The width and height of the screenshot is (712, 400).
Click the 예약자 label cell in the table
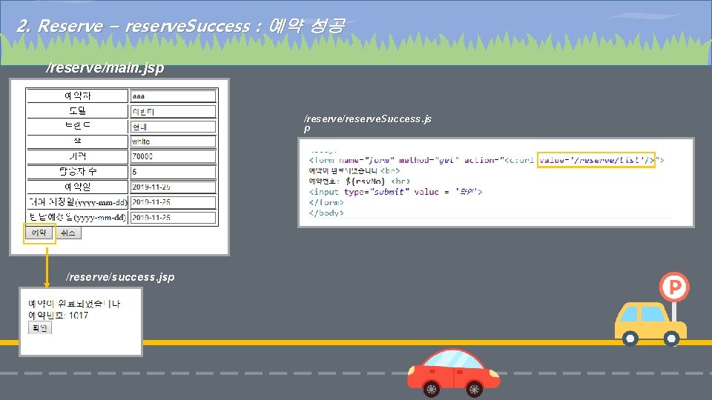(78, 96)
